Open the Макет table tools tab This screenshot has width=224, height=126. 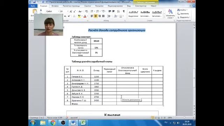pyautogui.click(x=153, y=6)
